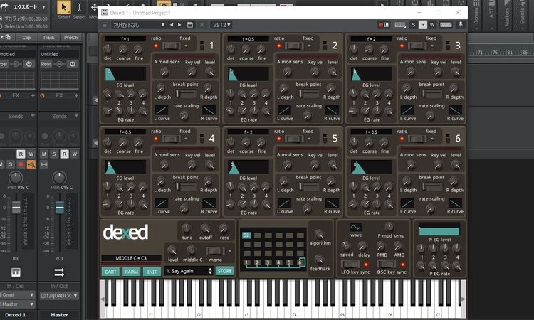Click the cutoff knob
534x320 pixels.
click(x=205, y=228)
